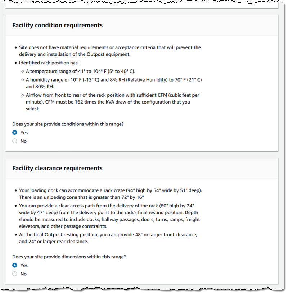The width and height of the screenshot is (288, 294).
Task: Click the Facility condition requirements heading
Action: 57,26
